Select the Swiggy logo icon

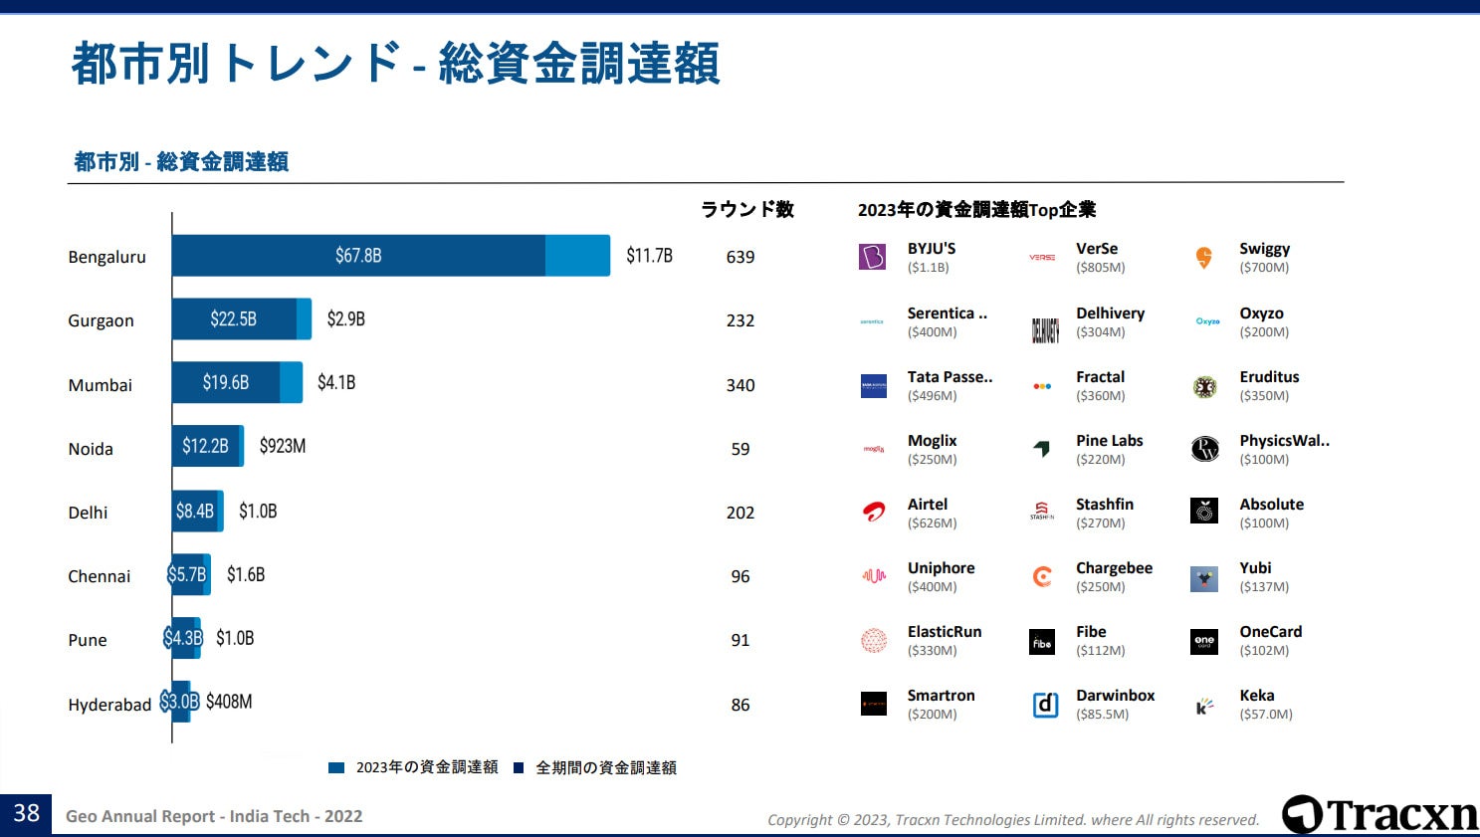coord(1204,258)
